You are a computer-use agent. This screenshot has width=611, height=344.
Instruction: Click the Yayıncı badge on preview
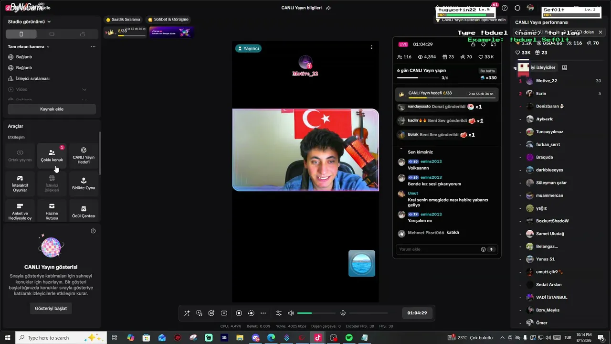click(248, 48)
